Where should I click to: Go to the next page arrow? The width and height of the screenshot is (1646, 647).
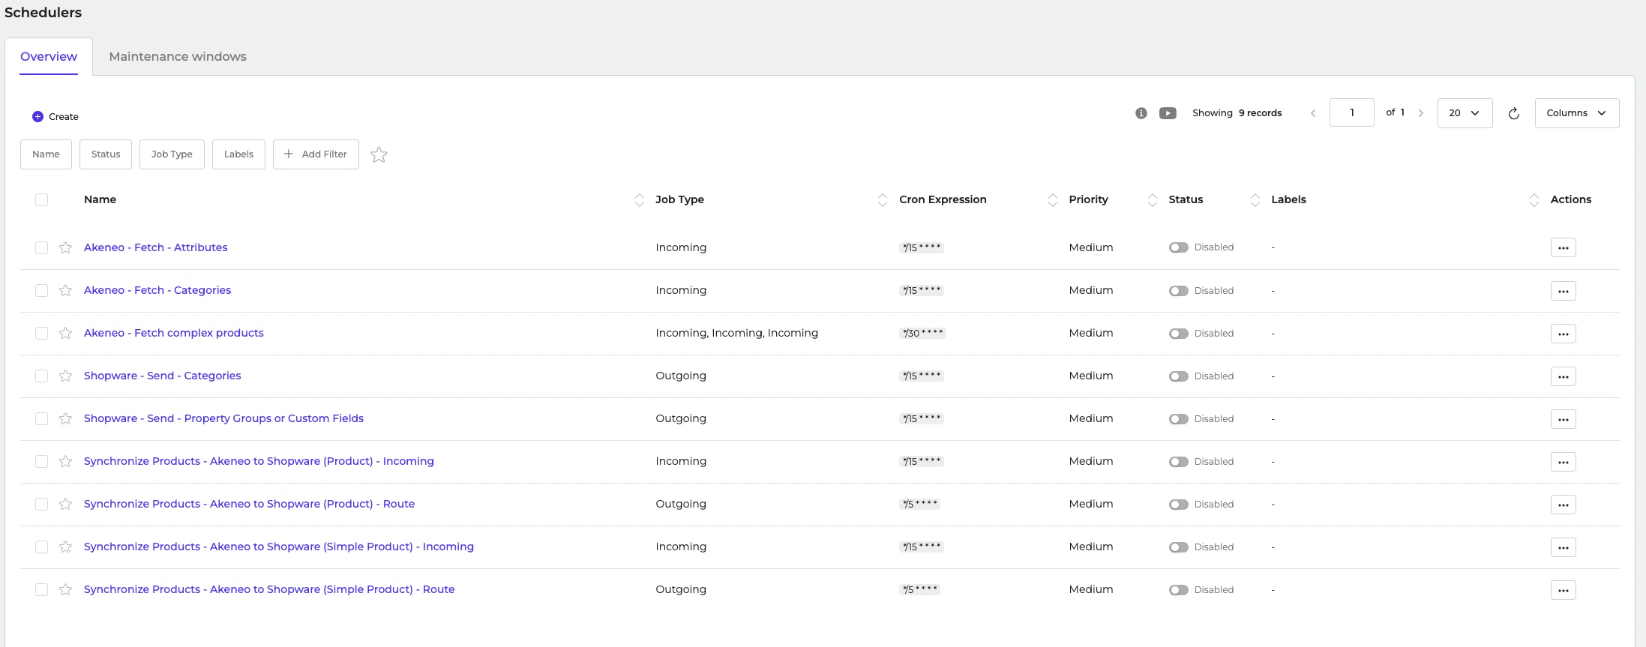pos(1420,113)
